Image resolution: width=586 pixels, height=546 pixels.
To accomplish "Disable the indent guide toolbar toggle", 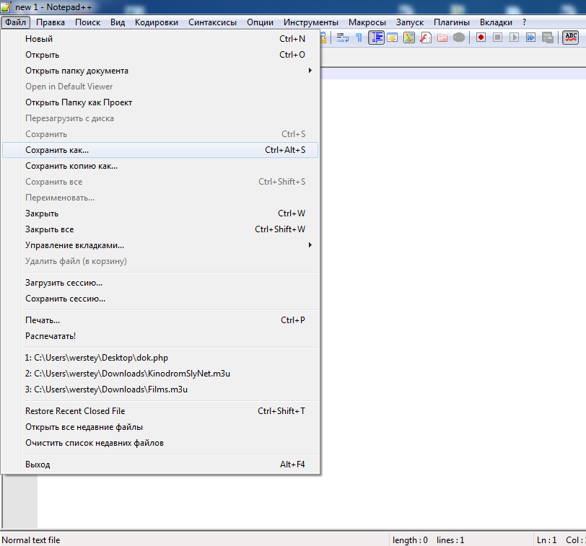I will (376, 38).
